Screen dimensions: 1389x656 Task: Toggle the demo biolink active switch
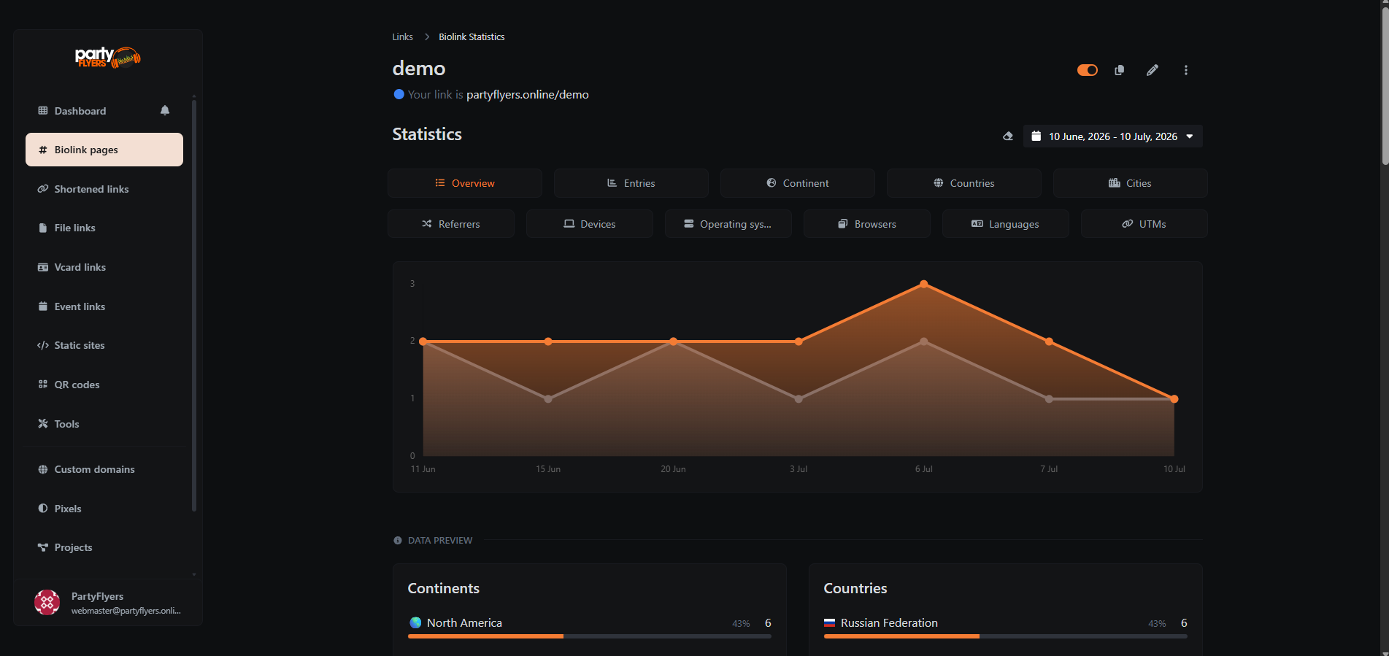click(x=1088, y=70)
